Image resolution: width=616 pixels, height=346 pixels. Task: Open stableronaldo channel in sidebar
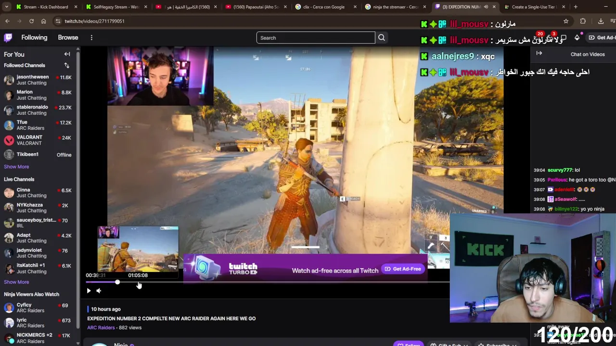coord(38,110)
